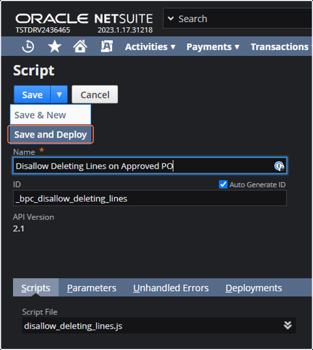Image resolution: width=313 pixels, height=350 pixels.
Task: Click the API Version value 2.1
Action: coord(19,228)
